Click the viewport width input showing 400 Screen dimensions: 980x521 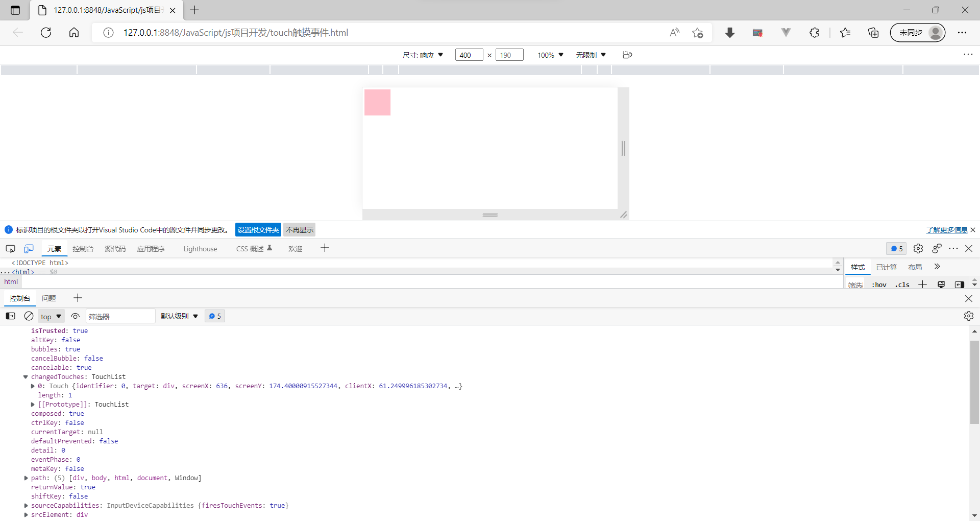(468, 55)
